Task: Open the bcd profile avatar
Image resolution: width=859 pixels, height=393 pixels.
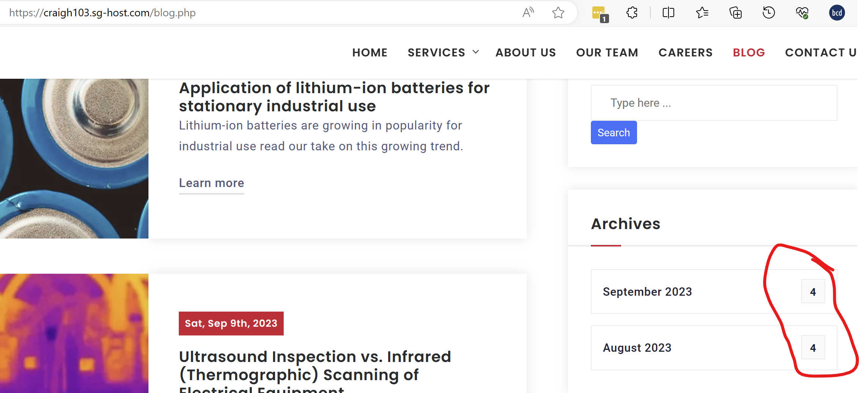Action: coord(837,13)
